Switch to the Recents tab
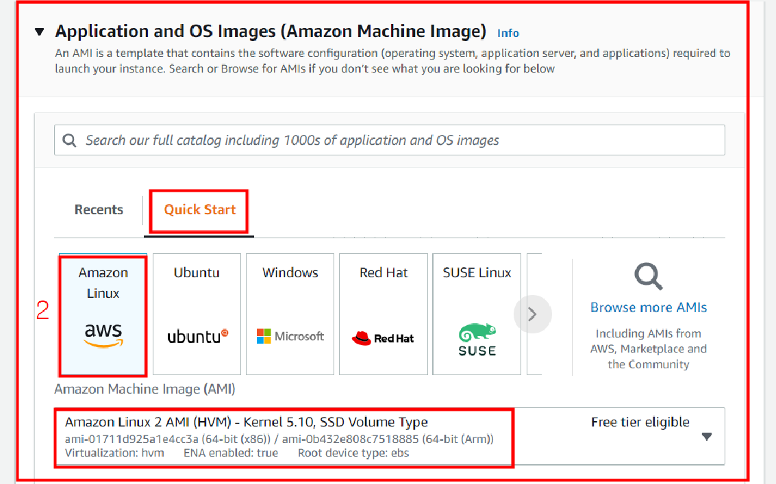 99,210
